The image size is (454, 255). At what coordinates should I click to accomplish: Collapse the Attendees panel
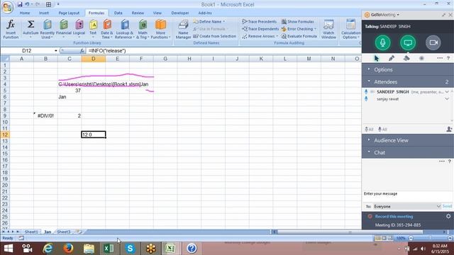(x=407, y=82)
